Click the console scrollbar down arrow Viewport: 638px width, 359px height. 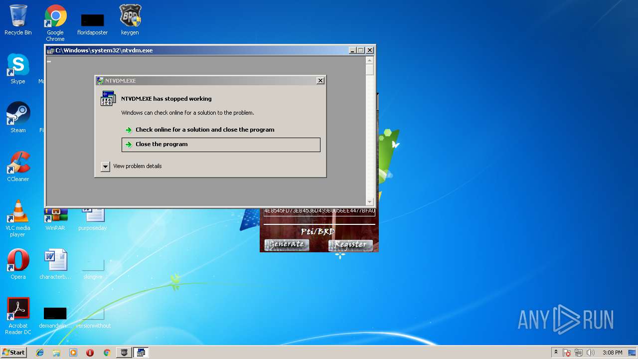(369, 202)
